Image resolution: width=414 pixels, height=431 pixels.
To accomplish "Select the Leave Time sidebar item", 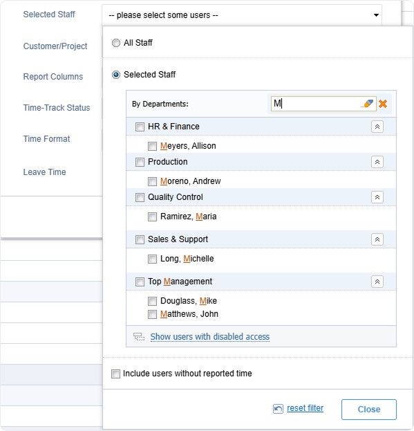I will [x=44, y=172].
